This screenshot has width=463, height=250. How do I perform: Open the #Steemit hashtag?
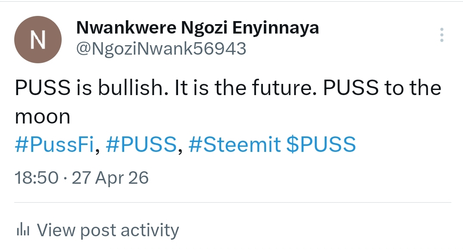pyautogui.click(x=235, y=145)
